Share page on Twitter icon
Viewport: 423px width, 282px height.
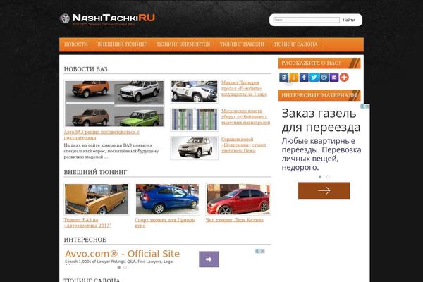314,77
